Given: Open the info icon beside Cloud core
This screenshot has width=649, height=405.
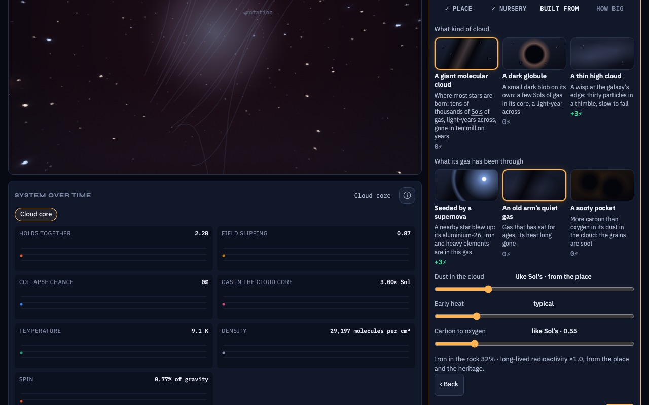Looking at the screenshot, I should pyautogui.click(x=407, y=195).
